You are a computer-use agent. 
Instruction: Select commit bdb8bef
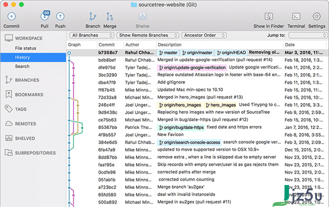(x=197, y=60)
